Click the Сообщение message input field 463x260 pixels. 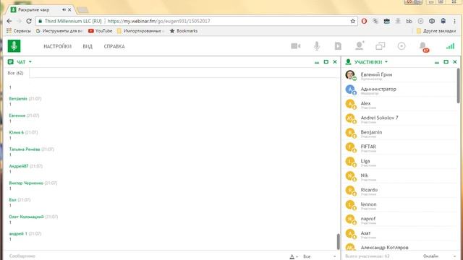145,256
